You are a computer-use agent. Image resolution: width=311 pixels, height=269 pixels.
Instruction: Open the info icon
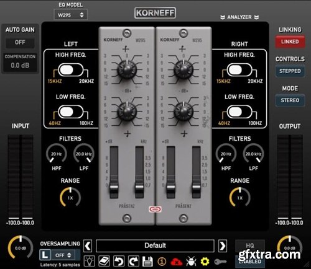pyautogui.click(x=162, y=262)
